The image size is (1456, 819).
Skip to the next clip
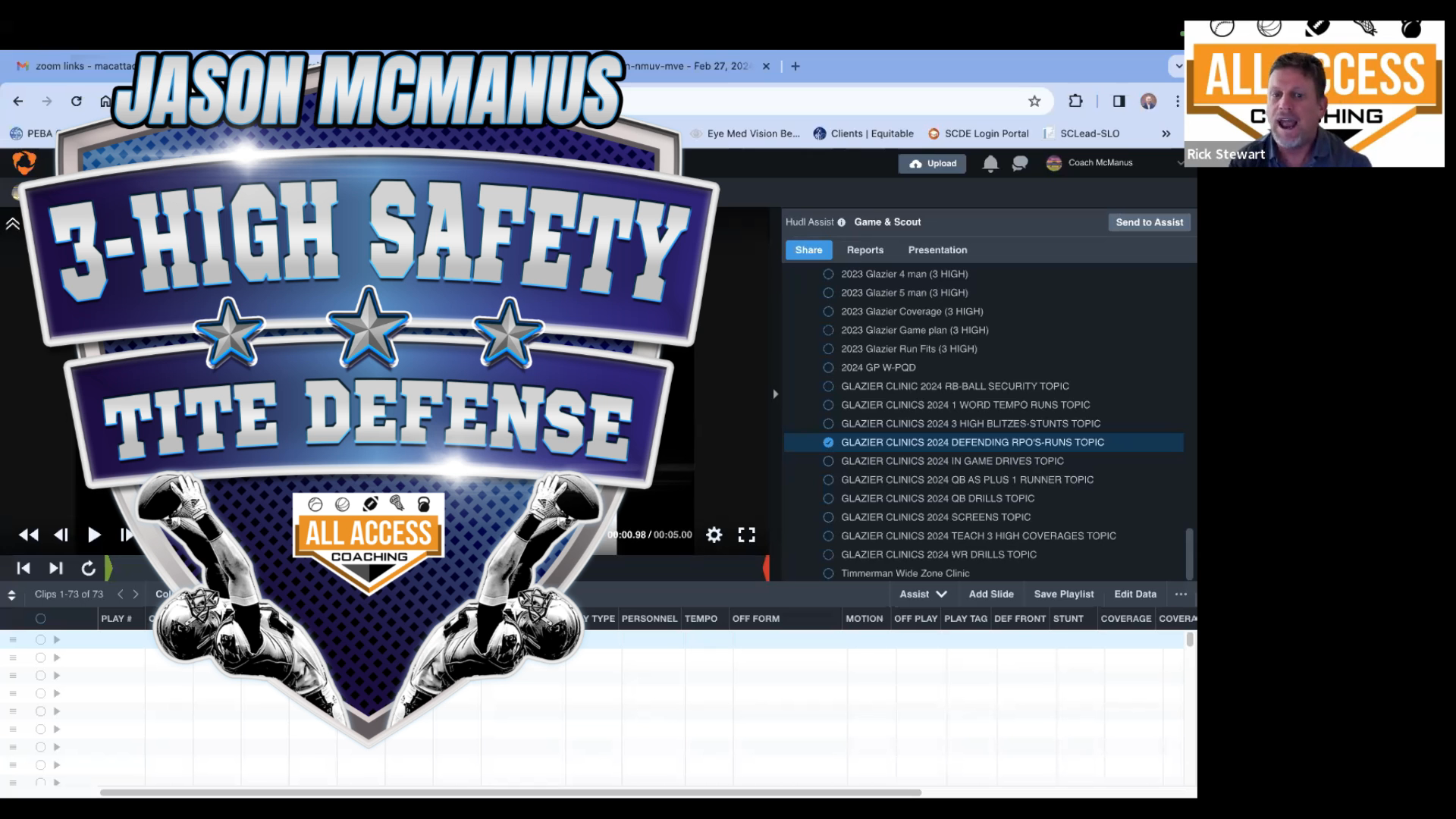pos(55,568)
